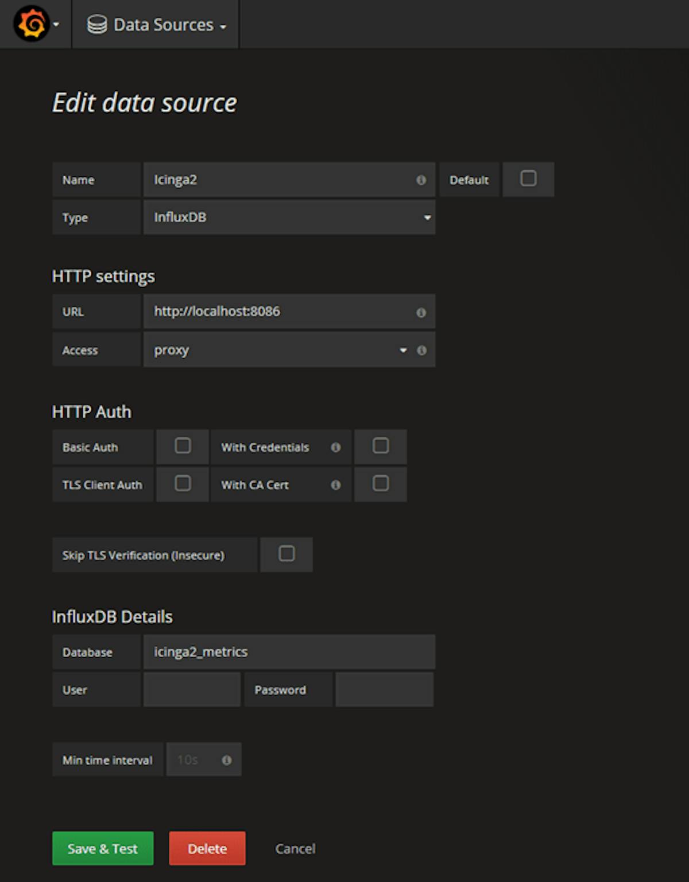Click the 'TLS Client Auth' label
689x882 pixels.
[102, 485]
